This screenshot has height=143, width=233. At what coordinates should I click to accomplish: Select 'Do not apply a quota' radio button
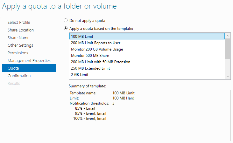coord(66,21)
